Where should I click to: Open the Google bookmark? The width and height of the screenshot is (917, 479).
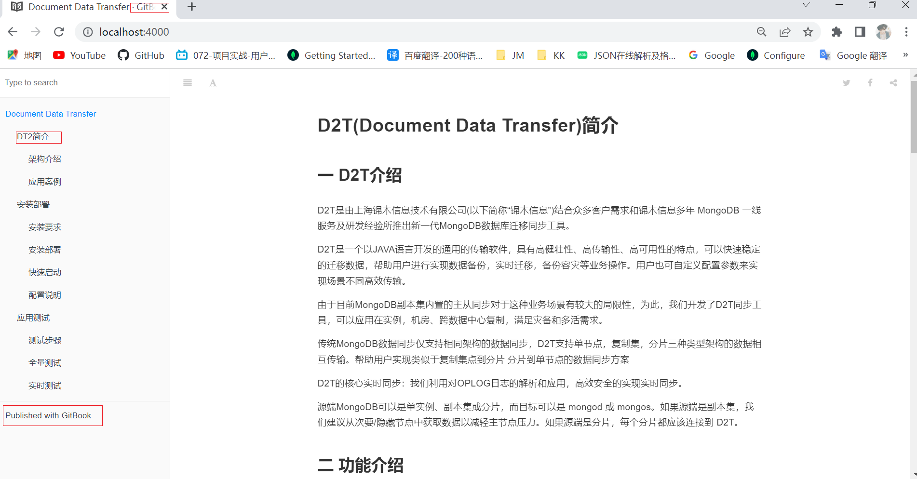click(712, 55)
